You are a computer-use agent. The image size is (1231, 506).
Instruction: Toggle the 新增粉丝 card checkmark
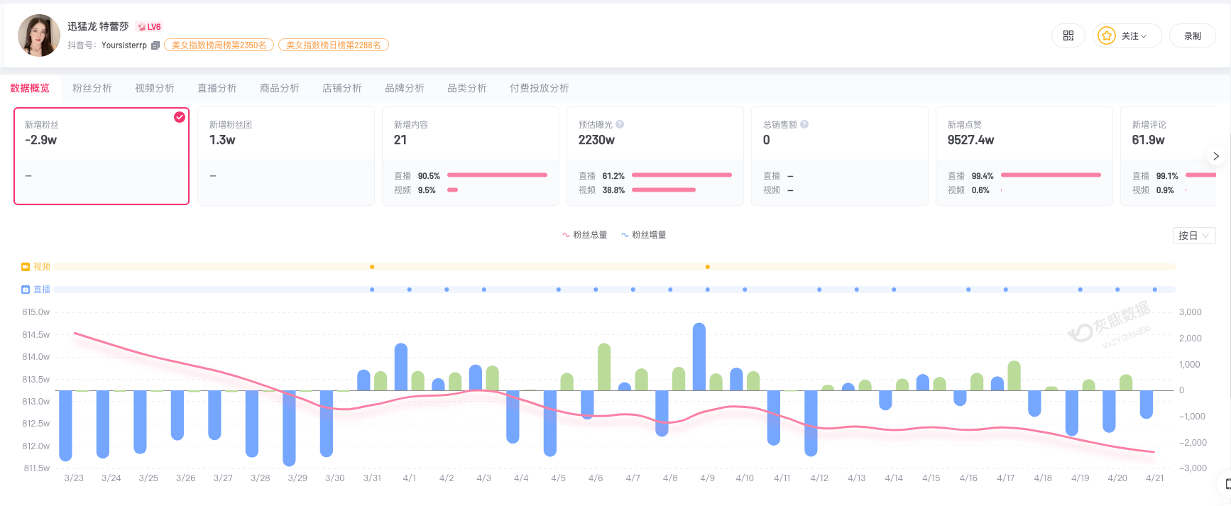point(180,117)
